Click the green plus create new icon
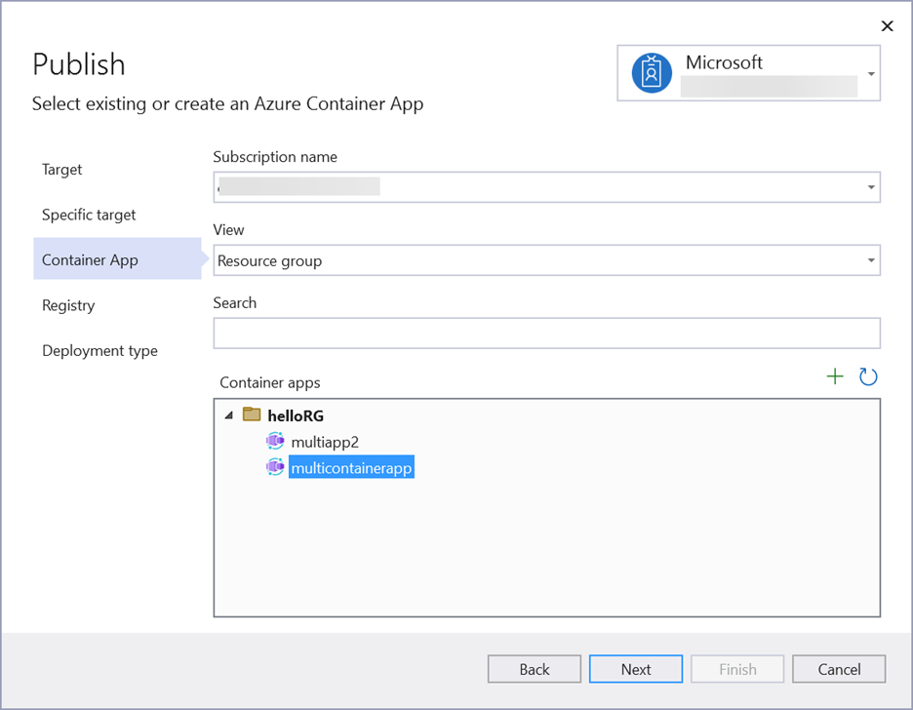The width and height of the screenshot is (913, 710). click(835, 376)
